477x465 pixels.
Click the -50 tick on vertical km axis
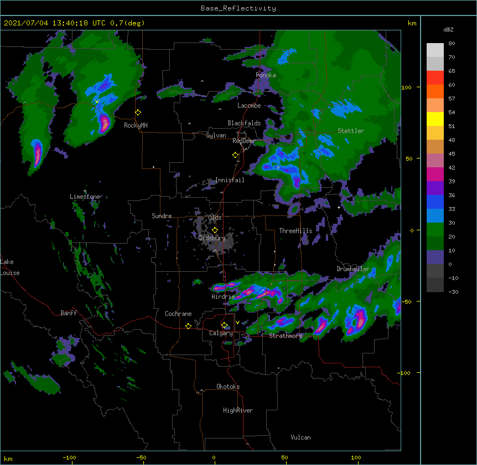tap(407, 302)
